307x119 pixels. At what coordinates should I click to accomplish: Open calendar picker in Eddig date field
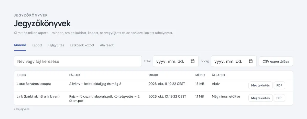coord(251,61)
